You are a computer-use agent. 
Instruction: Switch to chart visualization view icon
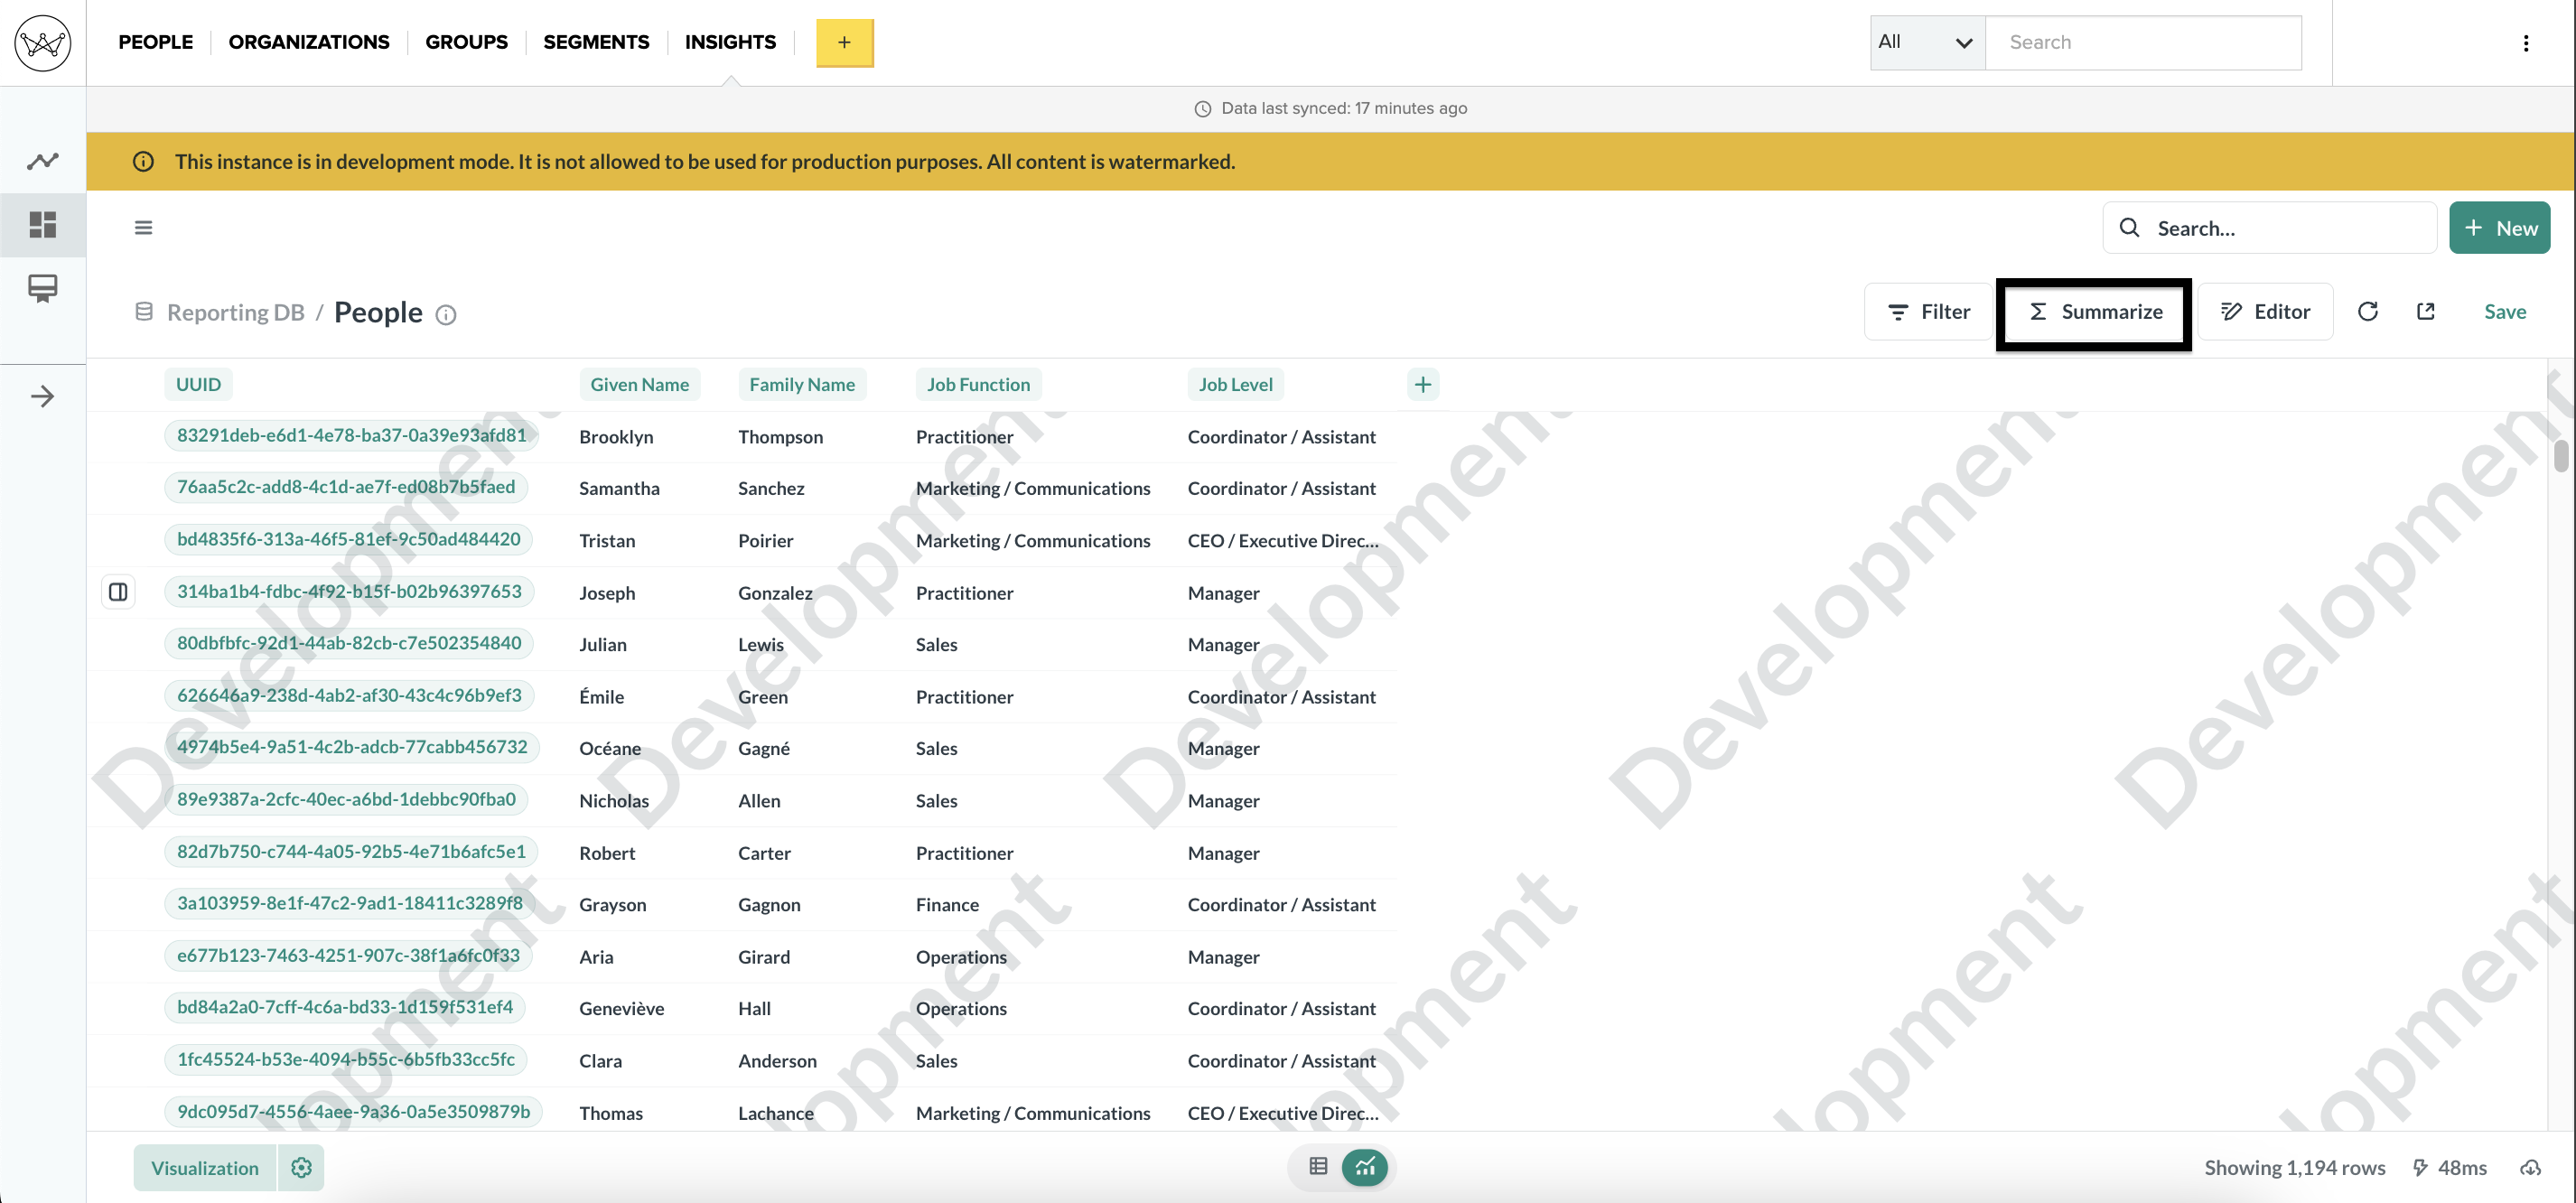(1365, 1166)
